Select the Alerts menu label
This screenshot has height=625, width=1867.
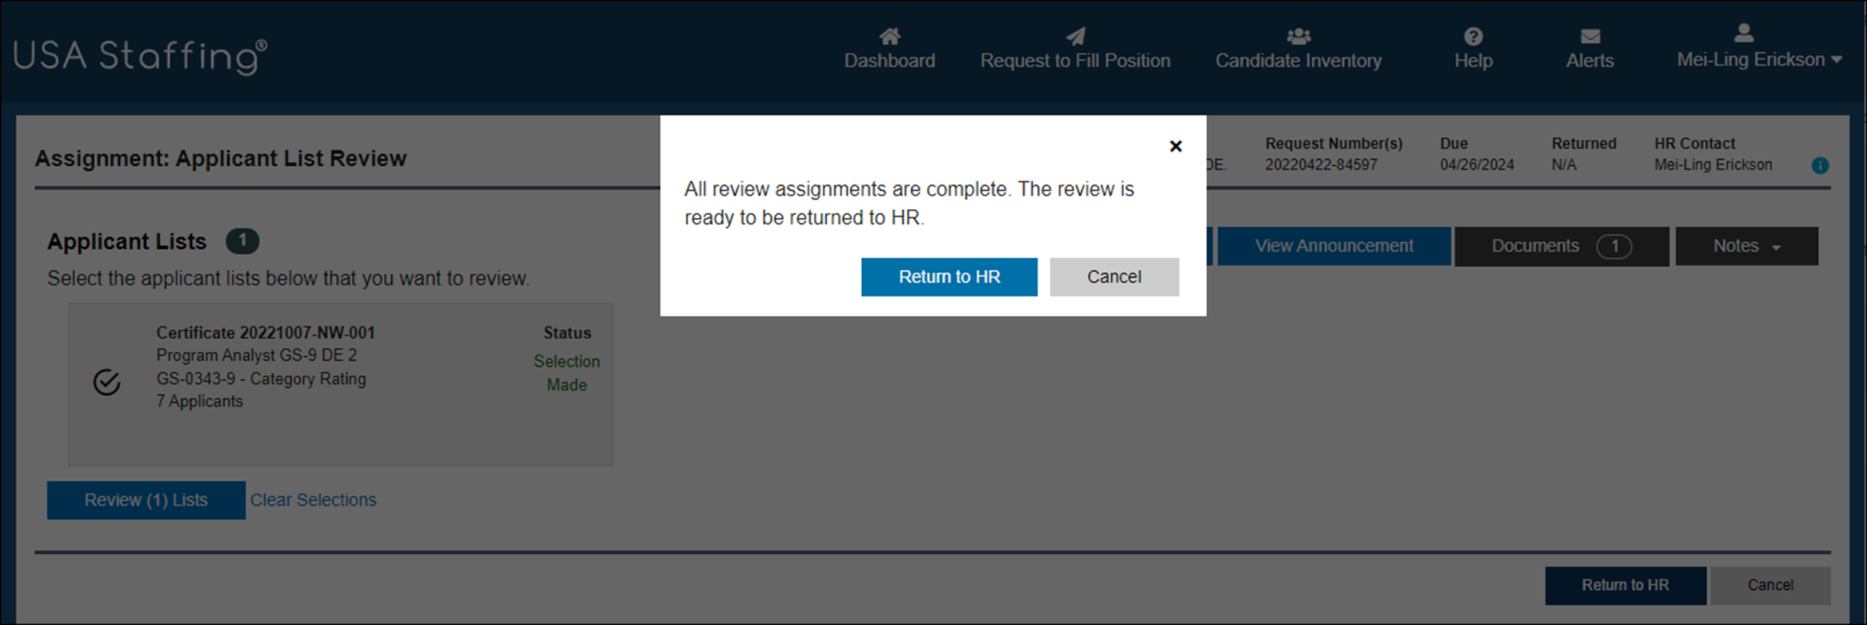pyautogui.click(x=1590, y=61)
